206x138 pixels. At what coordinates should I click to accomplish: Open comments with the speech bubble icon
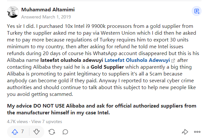[65, 132]
